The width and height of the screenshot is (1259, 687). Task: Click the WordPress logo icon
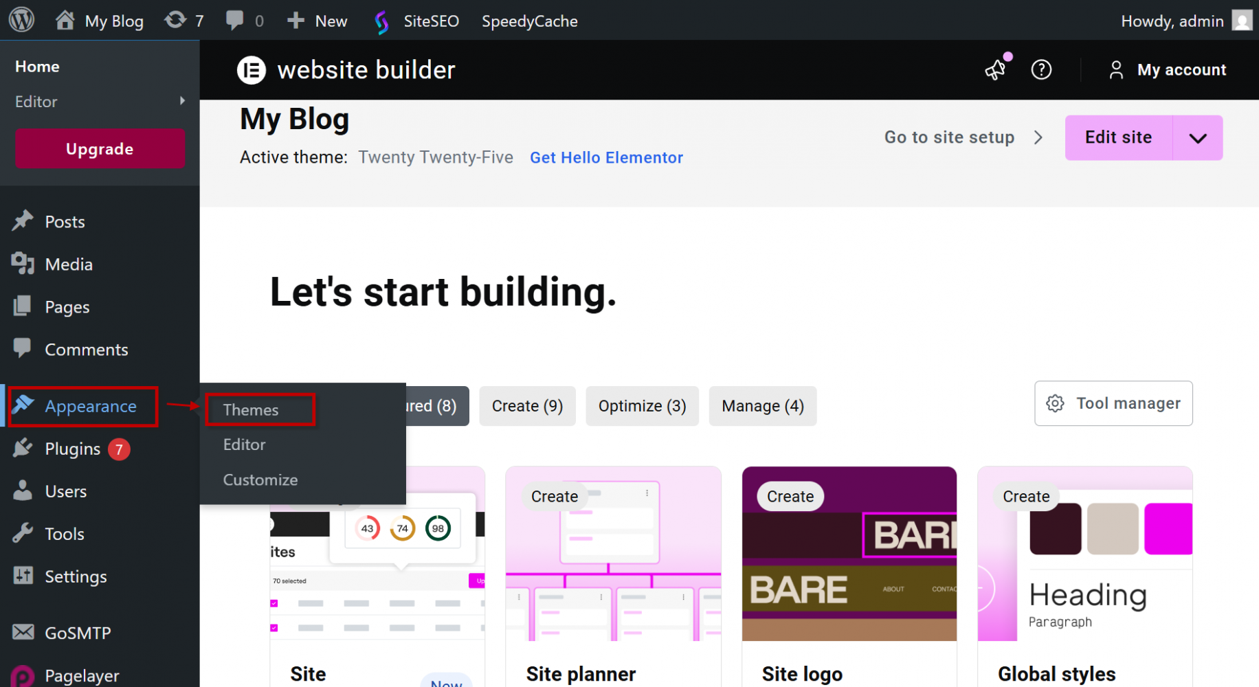click(21, 20)
